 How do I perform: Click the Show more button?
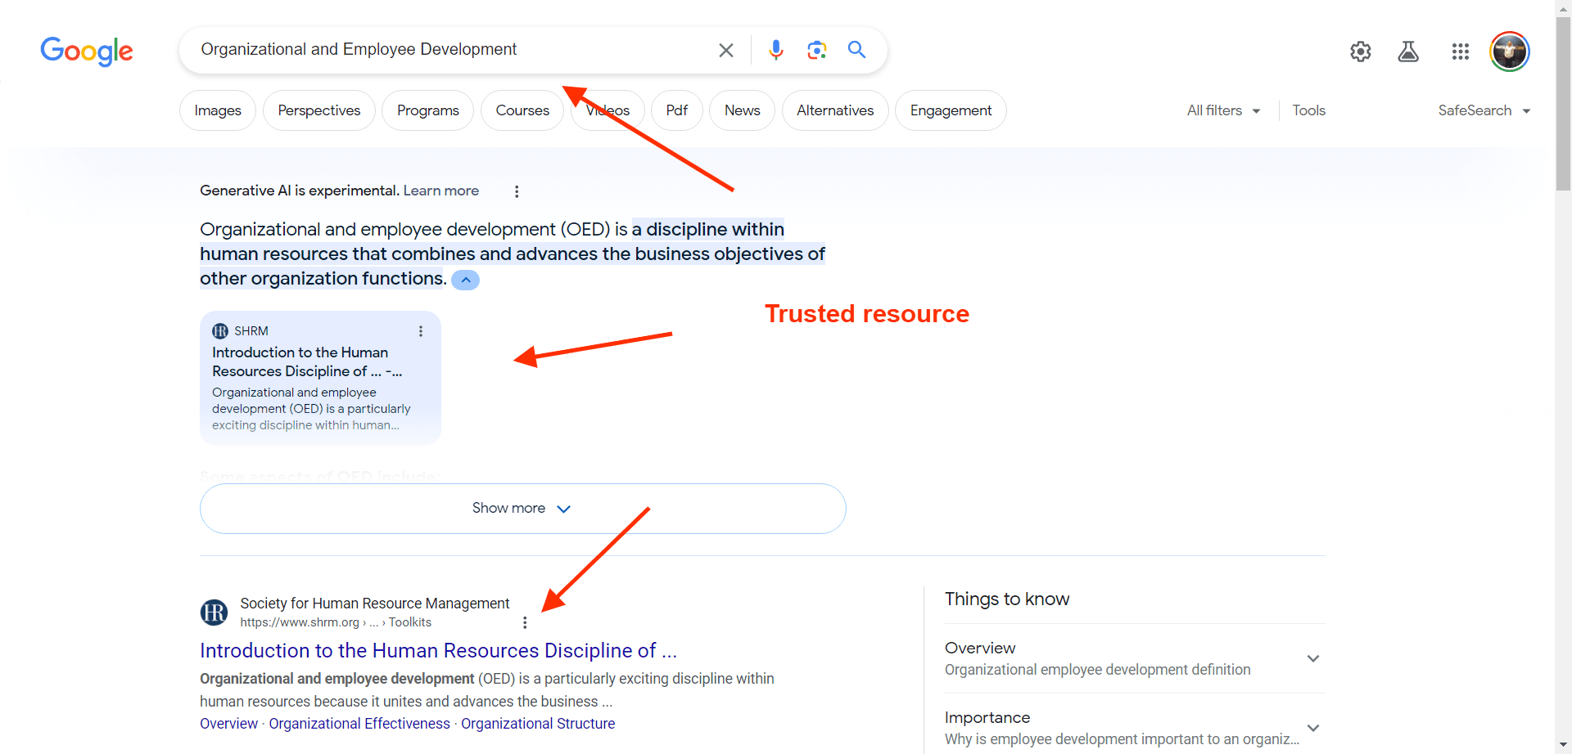(522, 509)
